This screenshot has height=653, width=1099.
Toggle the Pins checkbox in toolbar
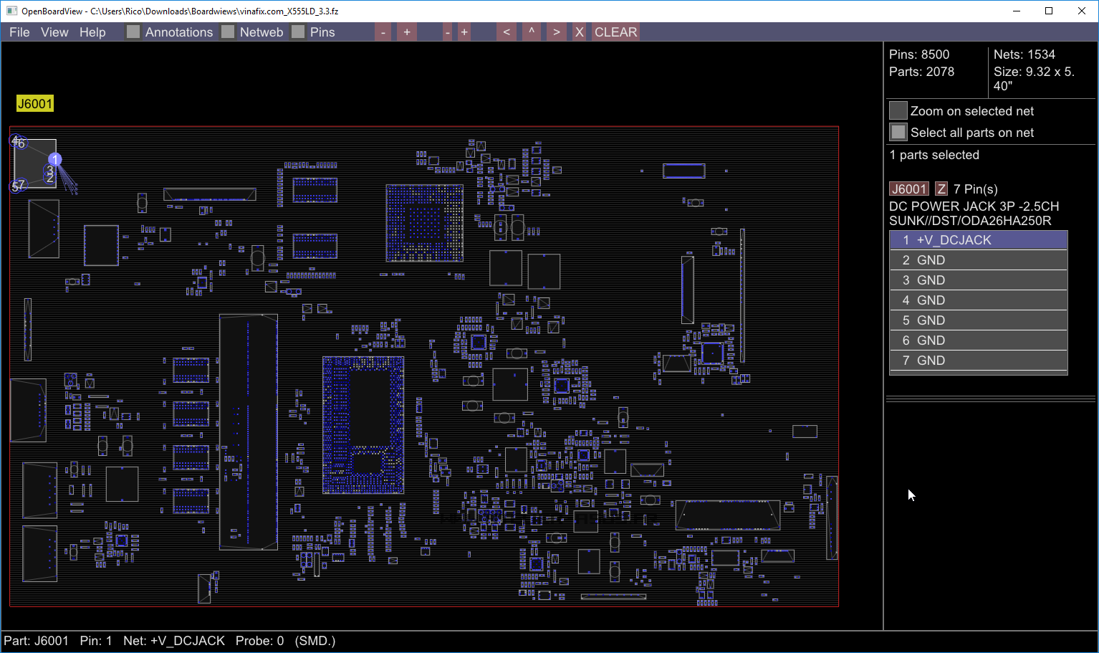(298, 32)
